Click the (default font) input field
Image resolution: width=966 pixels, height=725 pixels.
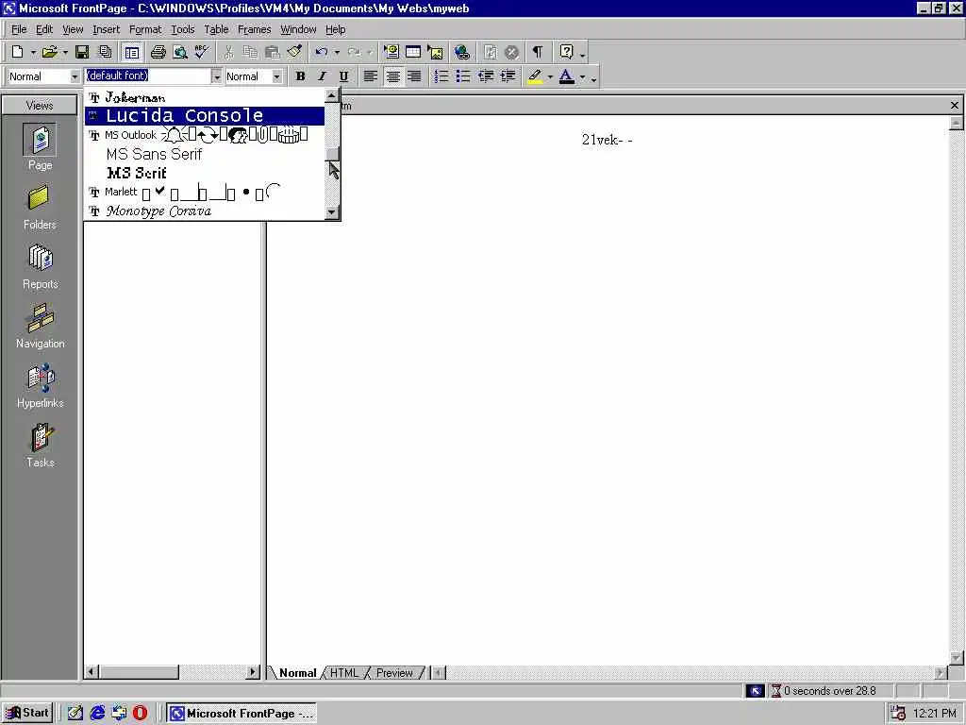coord(147,76)
